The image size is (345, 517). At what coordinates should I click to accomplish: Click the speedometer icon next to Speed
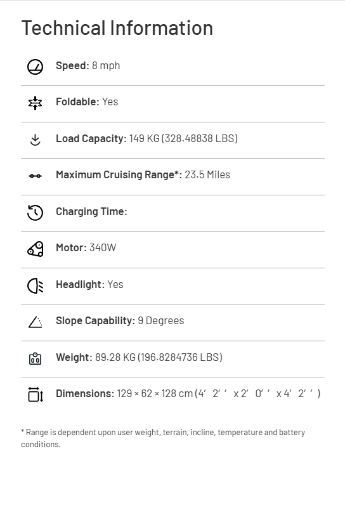pyautogui.click(x=35, y=67)
